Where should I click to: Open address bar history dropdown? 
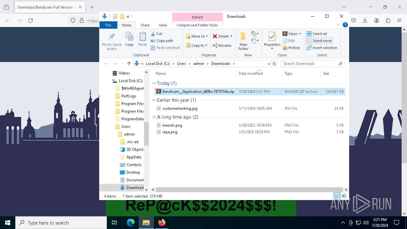point(269,64)
